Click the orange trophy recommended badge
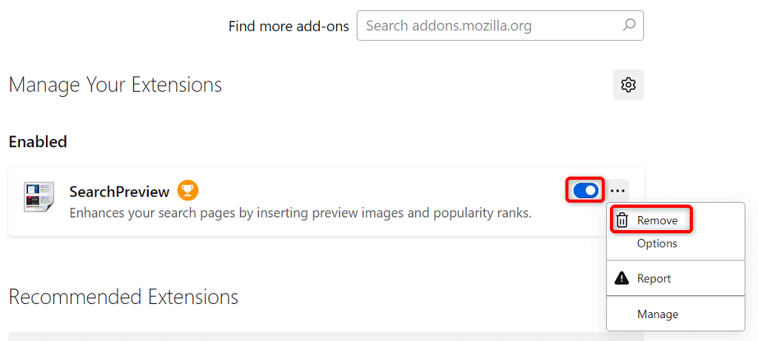This screenshot has width=758, height=341. tap(188, 191)
